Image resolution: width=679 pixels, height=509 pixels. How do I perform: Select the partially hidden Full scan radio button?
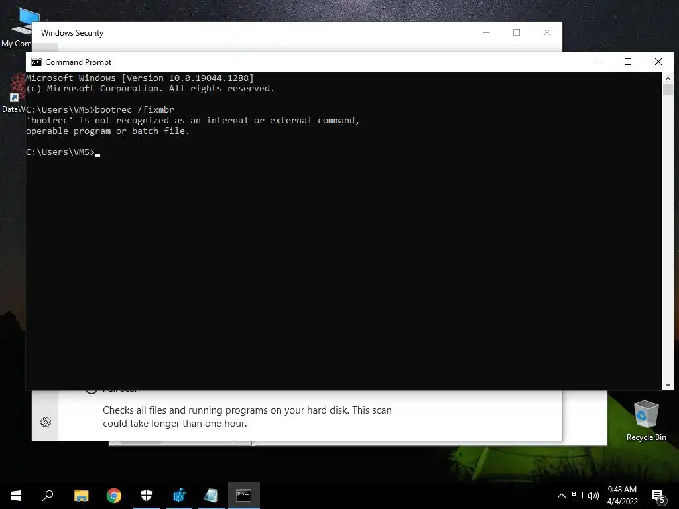91,391
